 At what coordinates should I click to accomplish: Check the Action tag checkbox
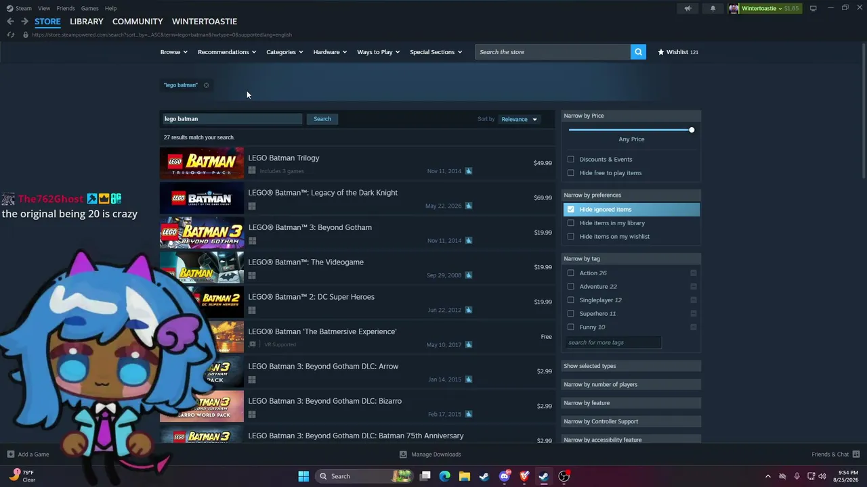[x=571, y=273]
